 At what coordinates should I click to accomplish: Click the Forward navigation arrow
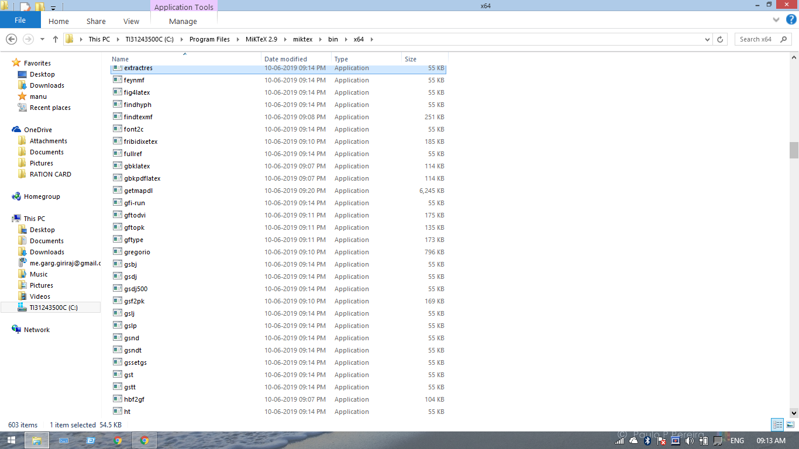pos(28,39)
